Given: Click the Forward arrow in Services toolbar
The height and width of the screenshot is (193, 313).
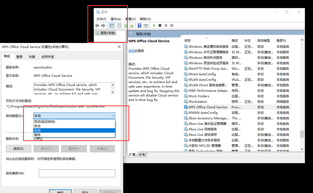Looking at the screenshot, I should coord(103,25).
